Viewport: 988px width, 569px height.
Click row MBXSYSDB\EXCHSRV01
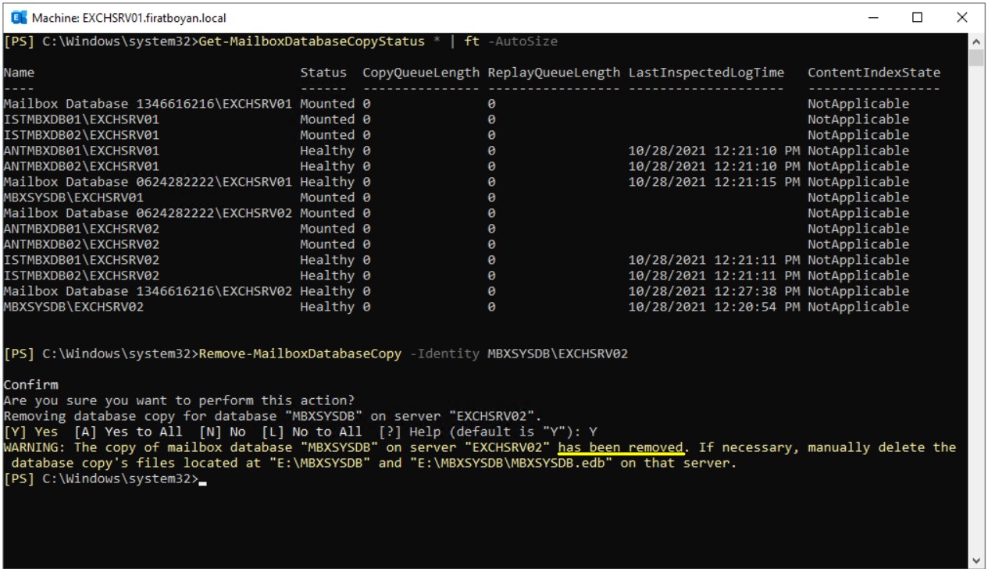(x=457, y=197)
